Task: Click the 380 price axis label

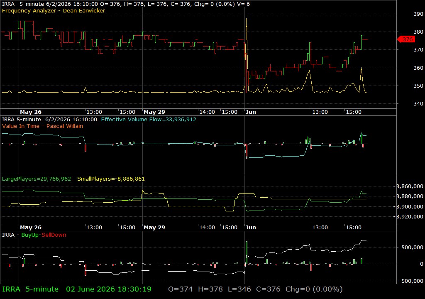Action: 418,32
